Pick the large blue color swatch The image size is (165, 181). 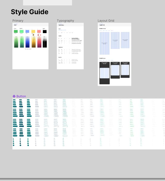(27, 31)
